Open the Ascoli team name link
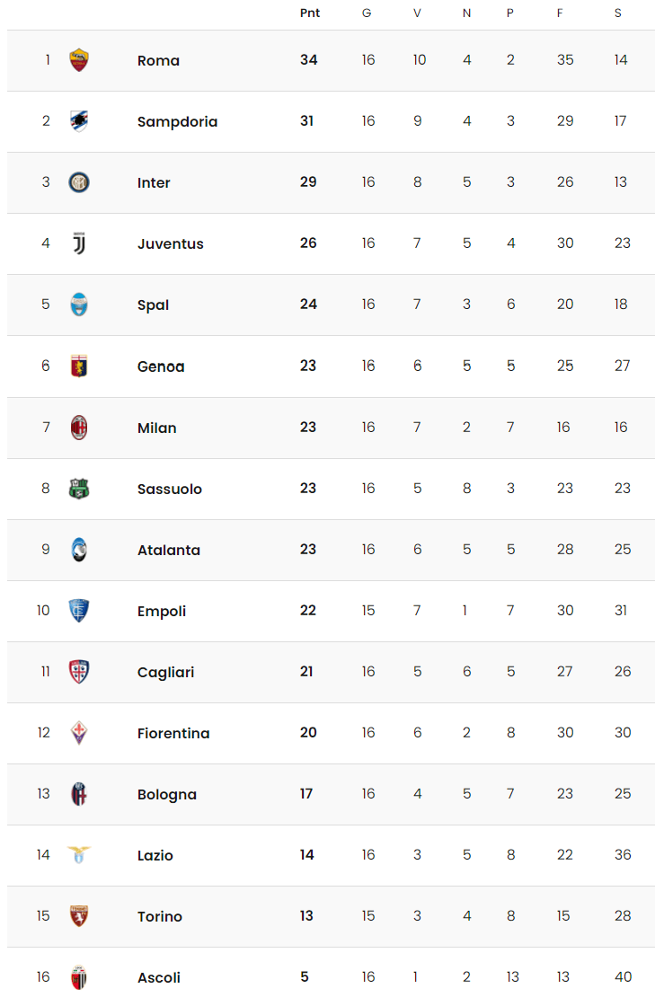Screen dimensions: 655x1006 coord(159,978)
